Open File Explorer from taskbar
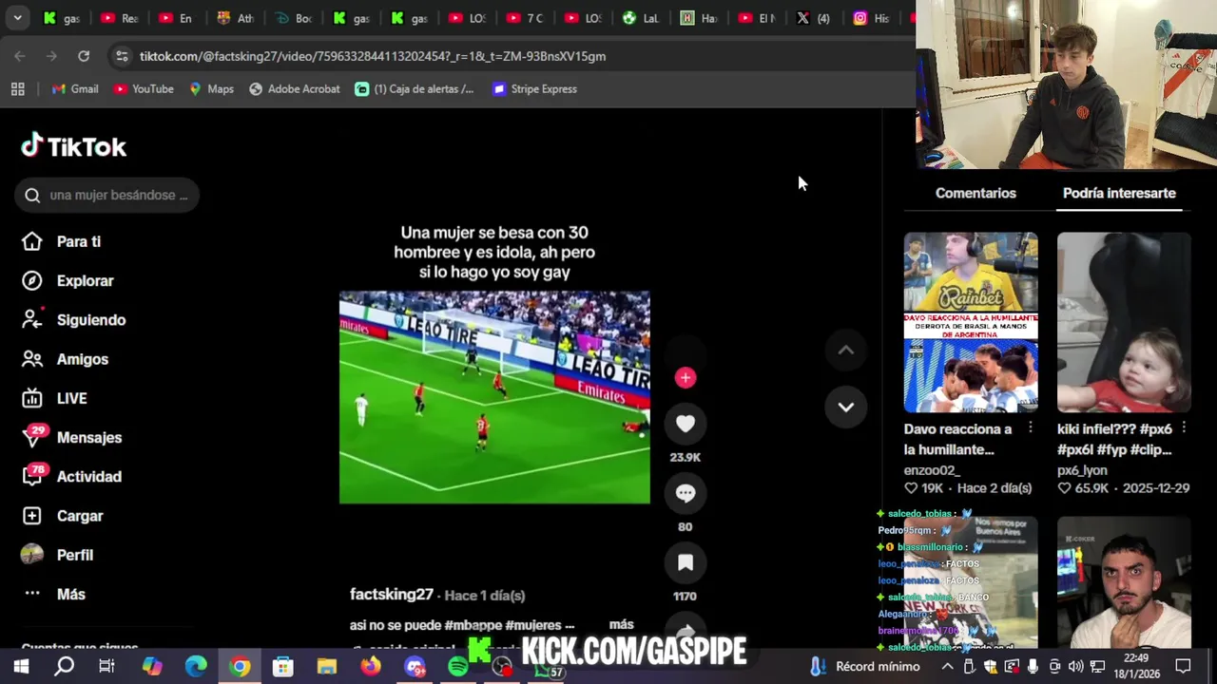This screenshot has height=684, width=1217. click(327, 666)
